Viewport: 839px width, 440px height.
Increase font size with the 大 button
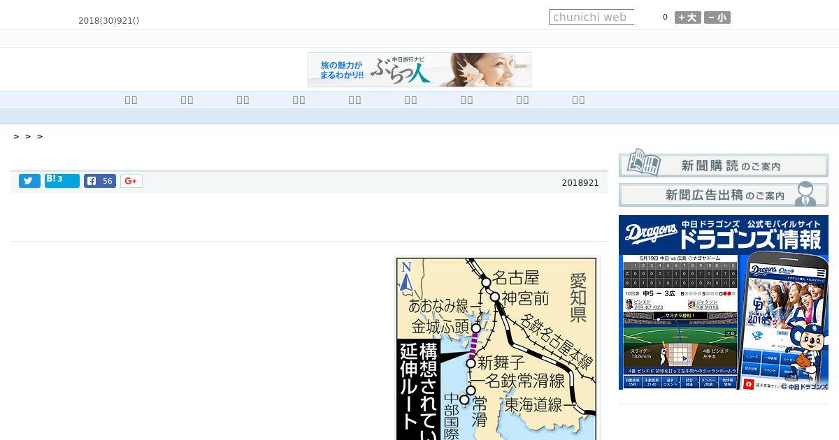click(x=688, y=17)
